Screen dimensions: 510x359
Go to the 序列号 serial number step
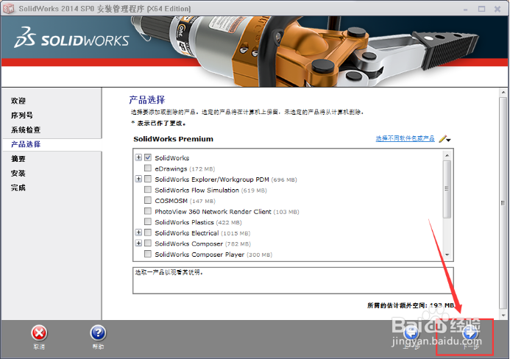coord(22,115)
